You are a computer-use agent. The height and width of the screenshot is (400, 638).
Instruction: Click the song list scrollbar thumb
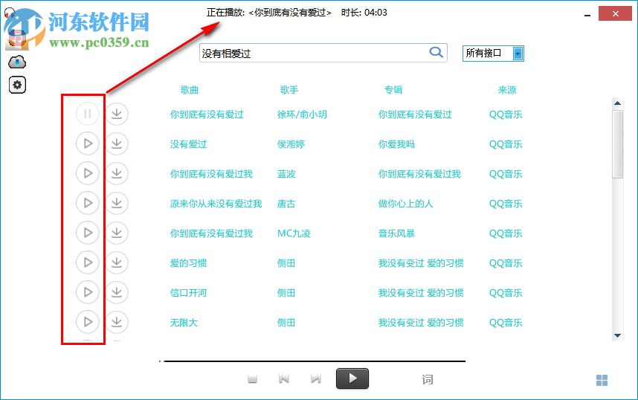618,144
